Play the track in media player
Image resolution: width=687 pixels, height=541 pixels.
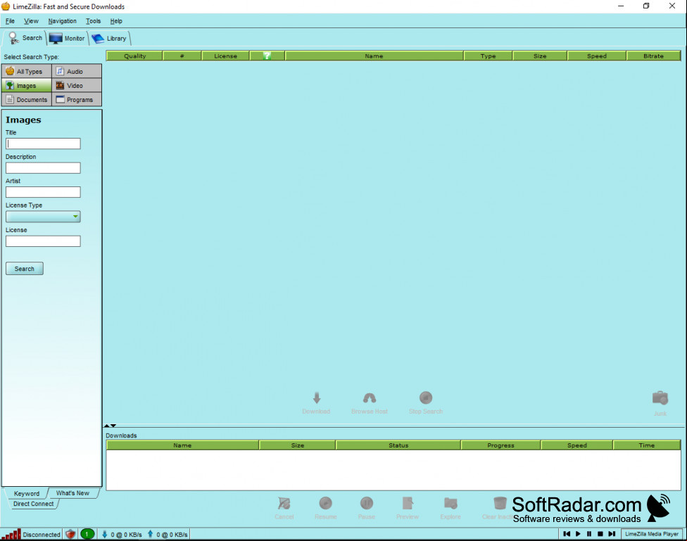(578, 533)
